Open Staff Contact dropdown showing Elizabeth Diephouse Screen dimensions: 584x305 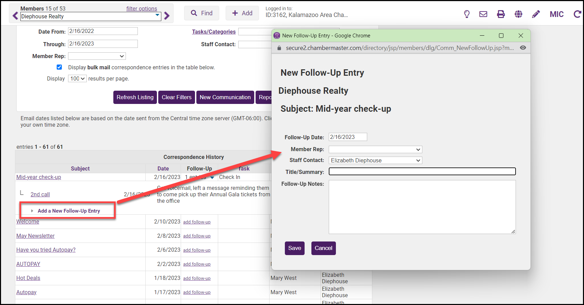point(375,160)
